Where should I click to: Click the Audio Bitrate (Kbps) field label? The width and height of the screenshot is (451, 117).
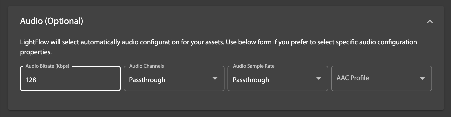pos(47,66)
